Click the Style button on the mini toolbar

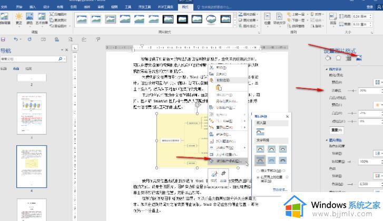(x=214, y=176)
